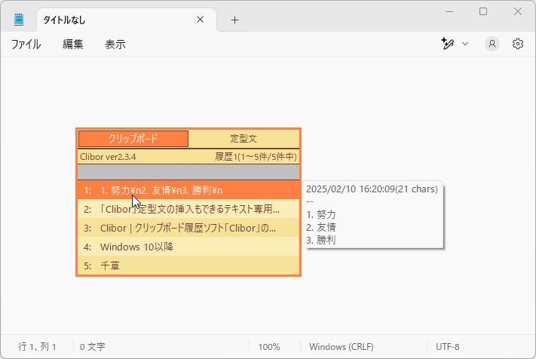Click Windows (CRLF) line ending status
Viewport: 536px width, 359px height.
tap(342, 347)
